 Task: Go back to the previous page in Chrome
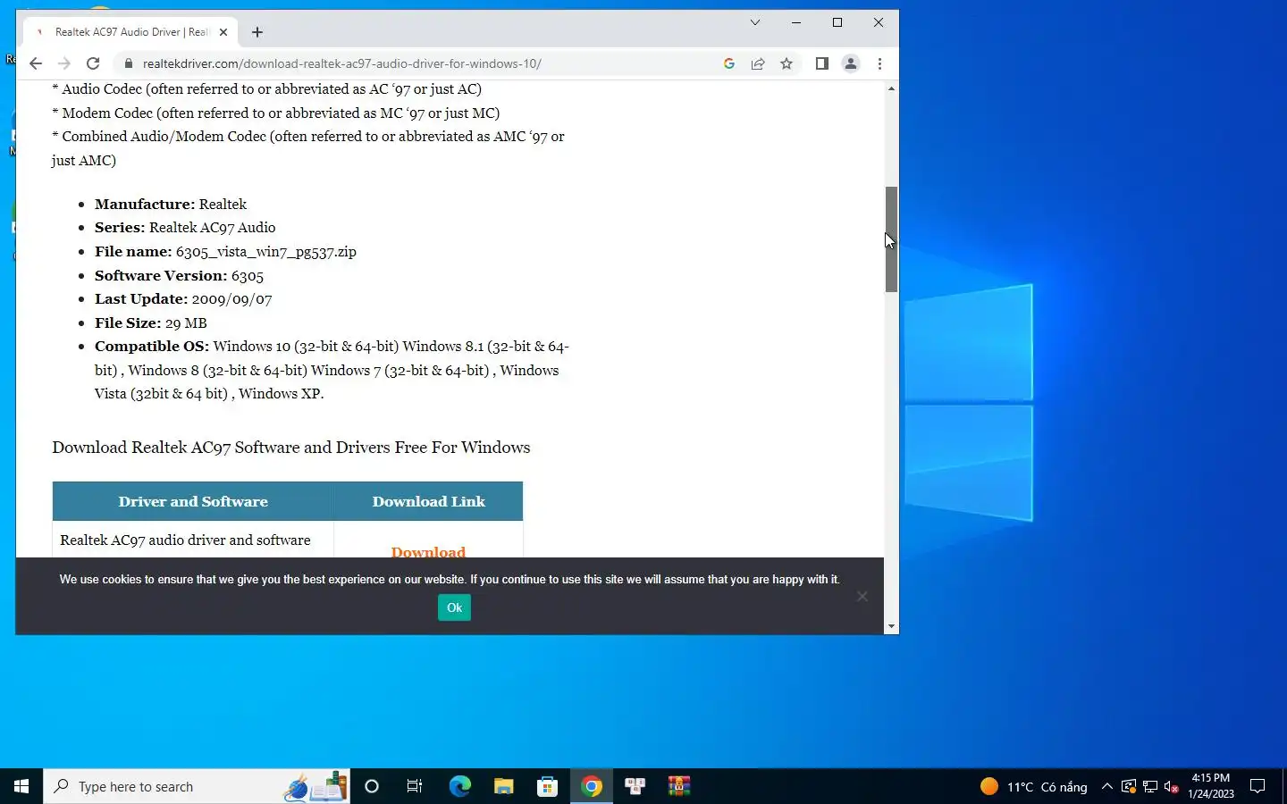[36, 63]
